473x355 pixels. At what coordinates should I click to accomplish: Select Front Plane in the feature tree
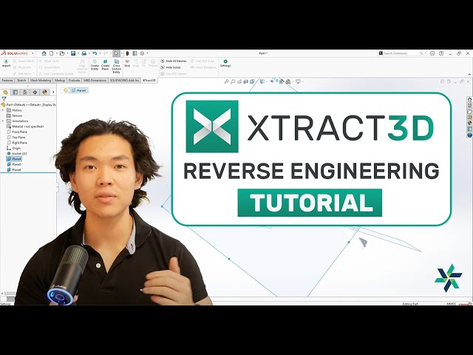(17, 132)
